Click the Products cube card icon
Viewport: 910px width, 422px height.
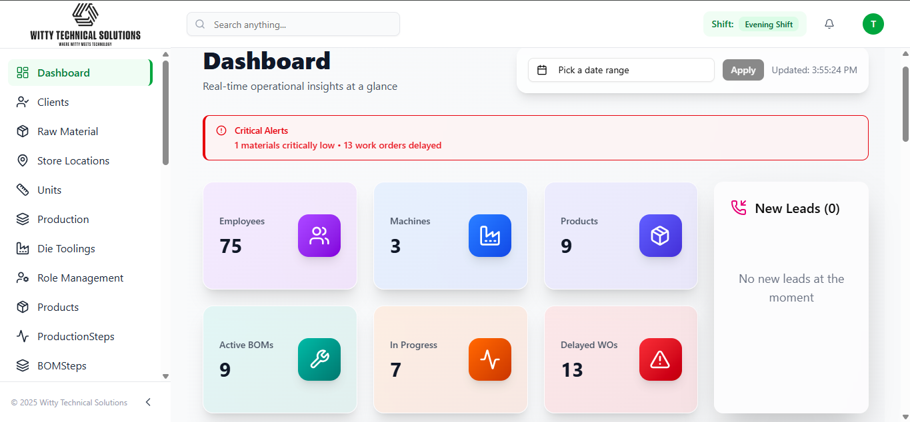click(660, 236)
